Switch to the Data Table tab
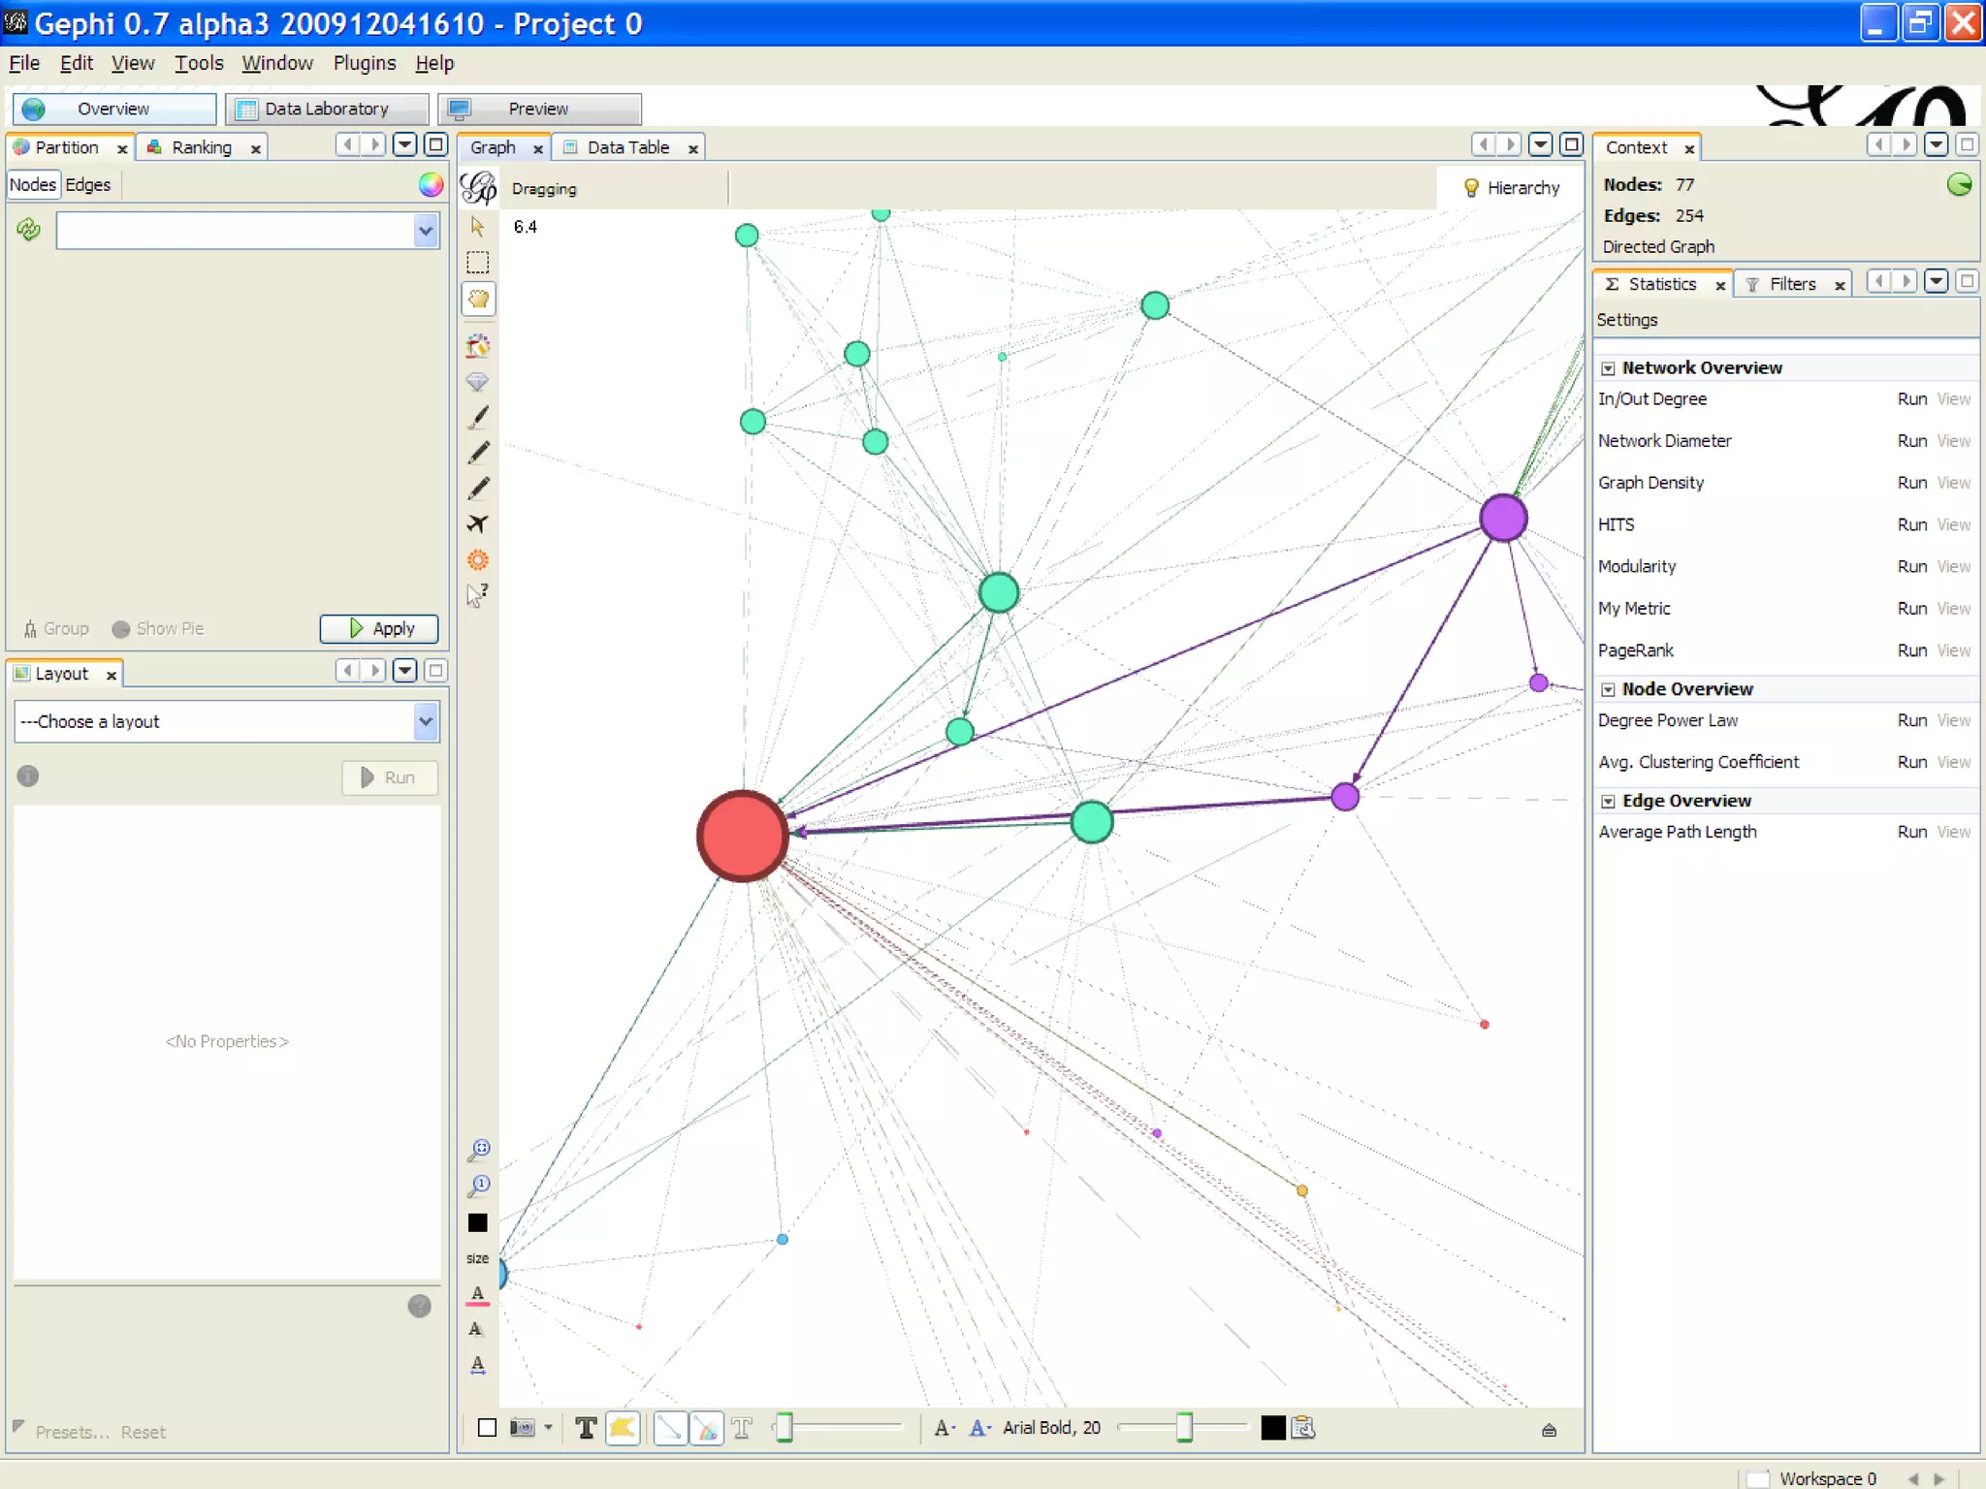1986x1489 pixels. (x=627, y=147)
